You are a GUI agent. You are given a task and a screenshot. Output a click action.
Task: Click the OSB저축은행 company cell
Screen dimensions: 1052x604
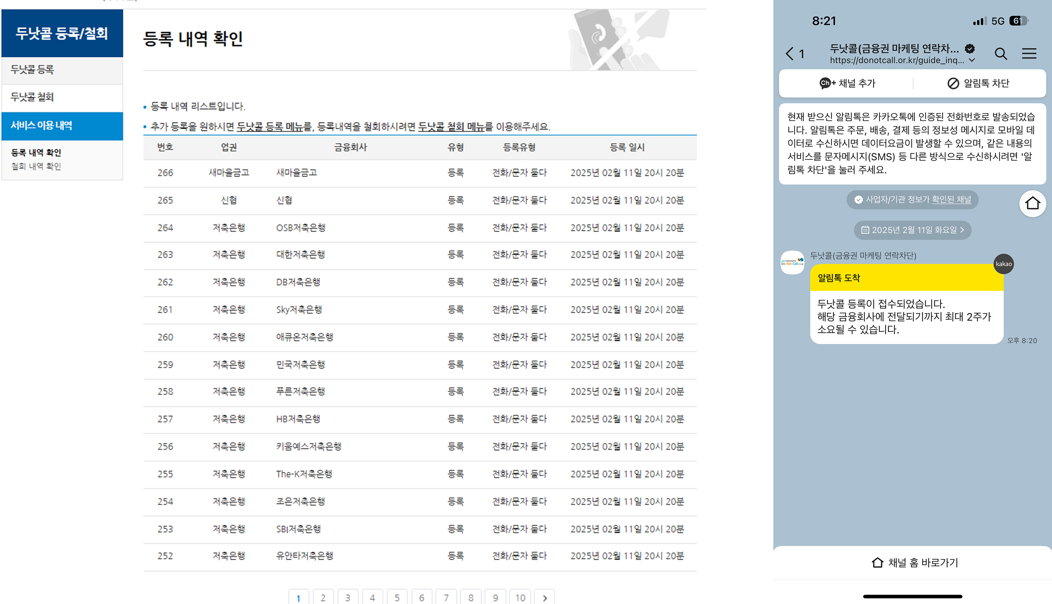[x=301, y=228]
